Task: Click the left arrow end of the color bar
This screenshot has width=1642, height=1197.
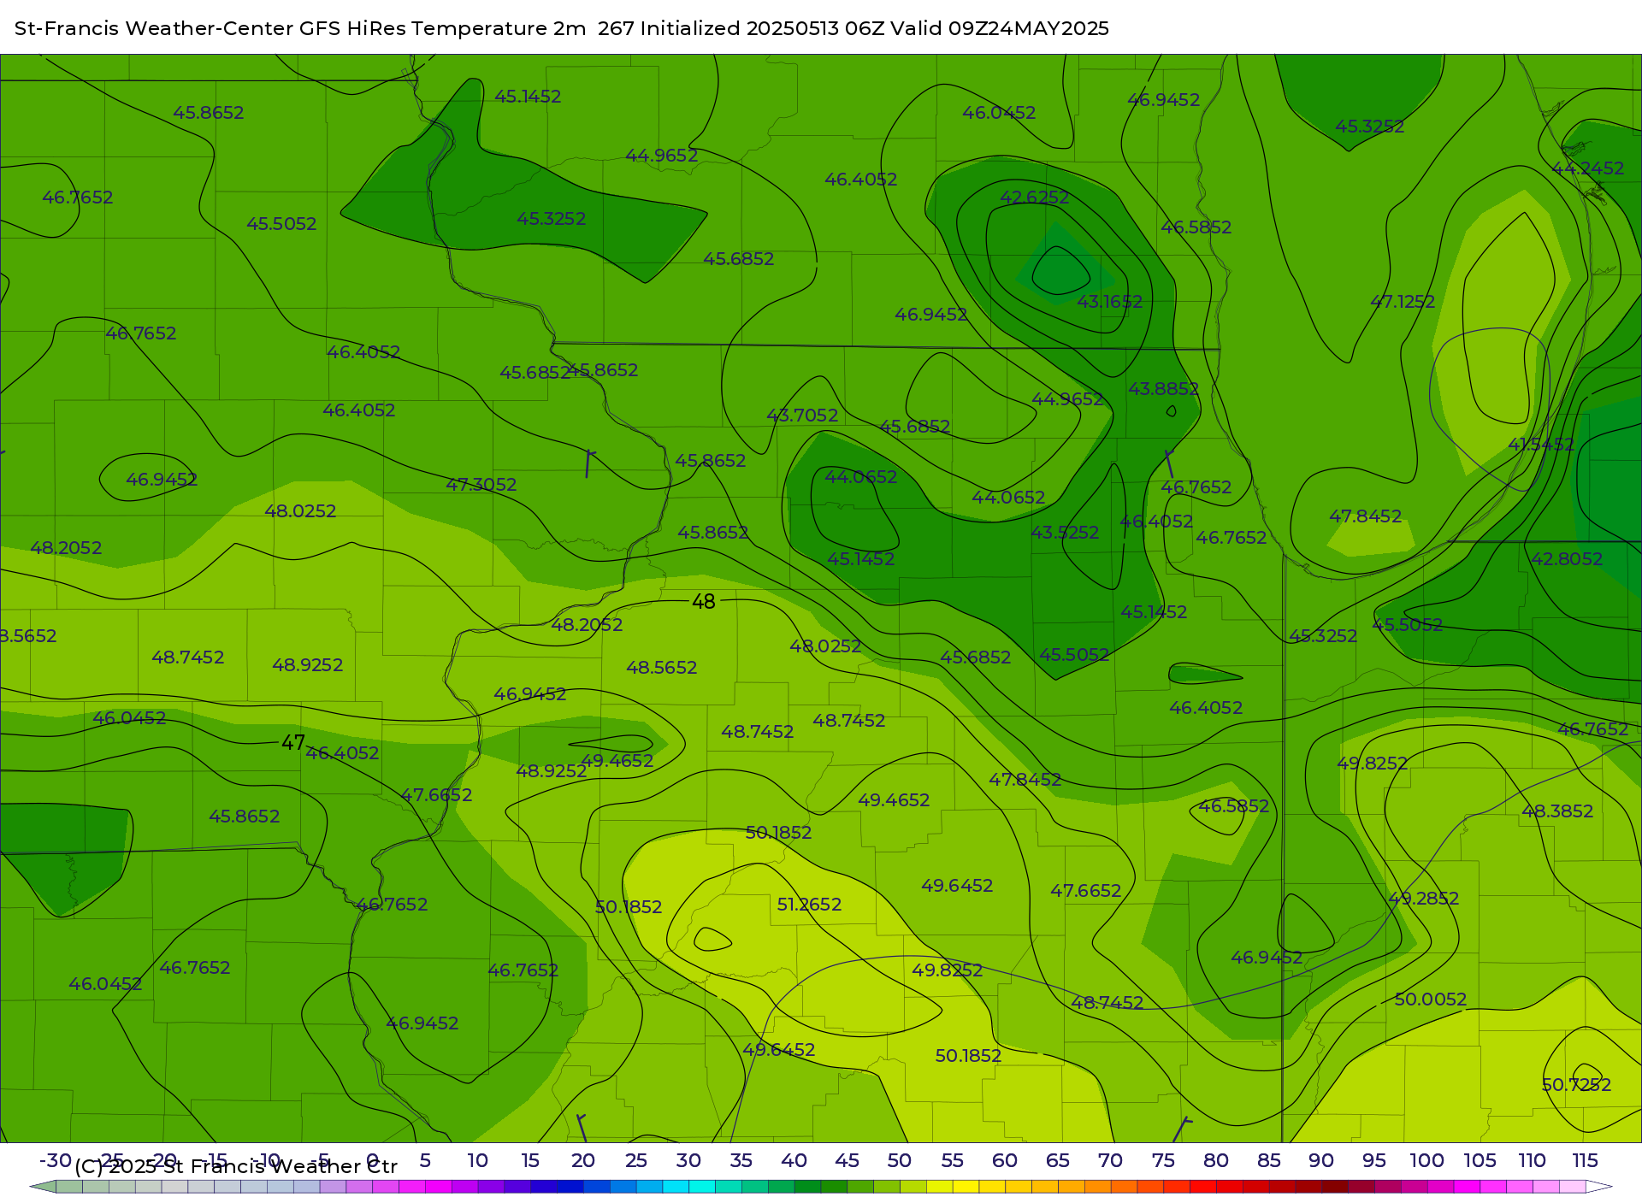Action: [x=43, y=1187]
